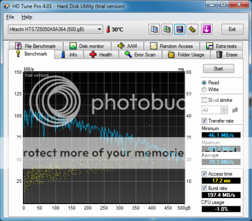The image size is (252, 221).
Task: Click the Exit button
Action: coord(232,29)
